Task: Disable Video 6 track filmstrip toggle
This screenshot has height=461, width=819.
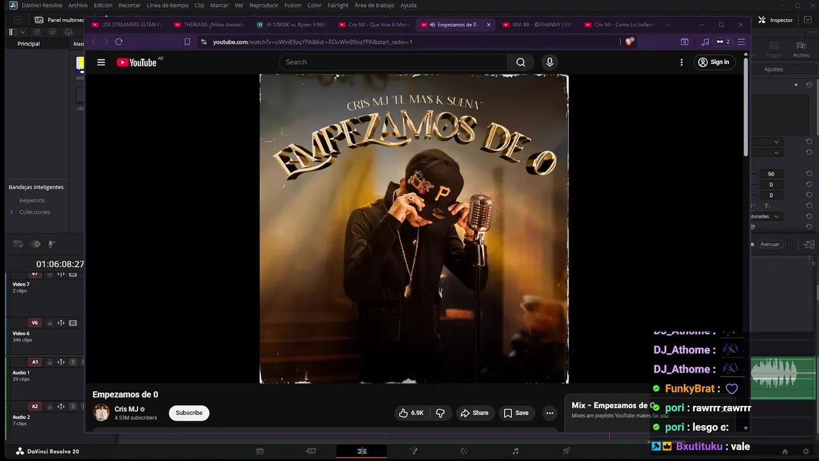Action: click(x=73, y=323)
